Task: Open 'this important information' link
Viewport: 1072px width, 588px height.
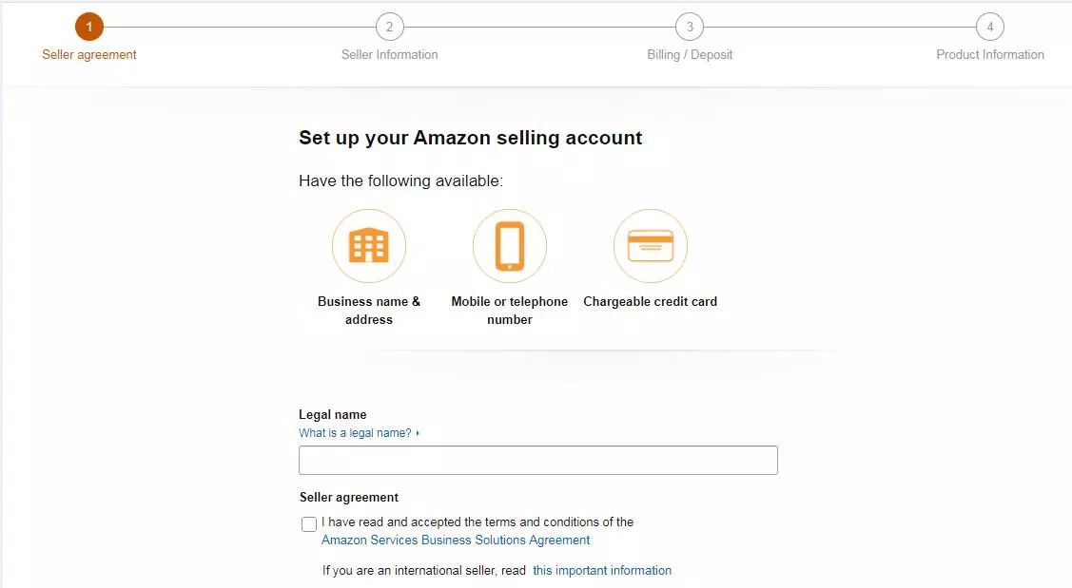Action: point(602,570)
